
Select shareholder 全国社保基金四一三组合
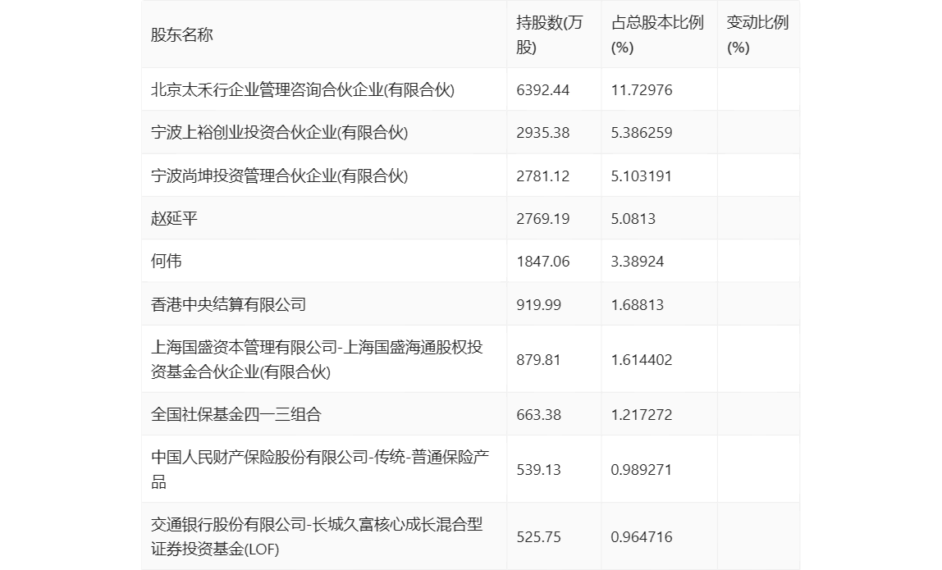[236, 414]
